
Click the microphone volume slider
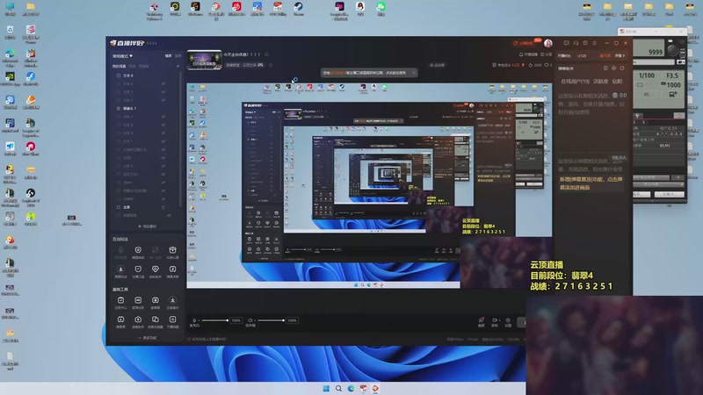(215, 320)
